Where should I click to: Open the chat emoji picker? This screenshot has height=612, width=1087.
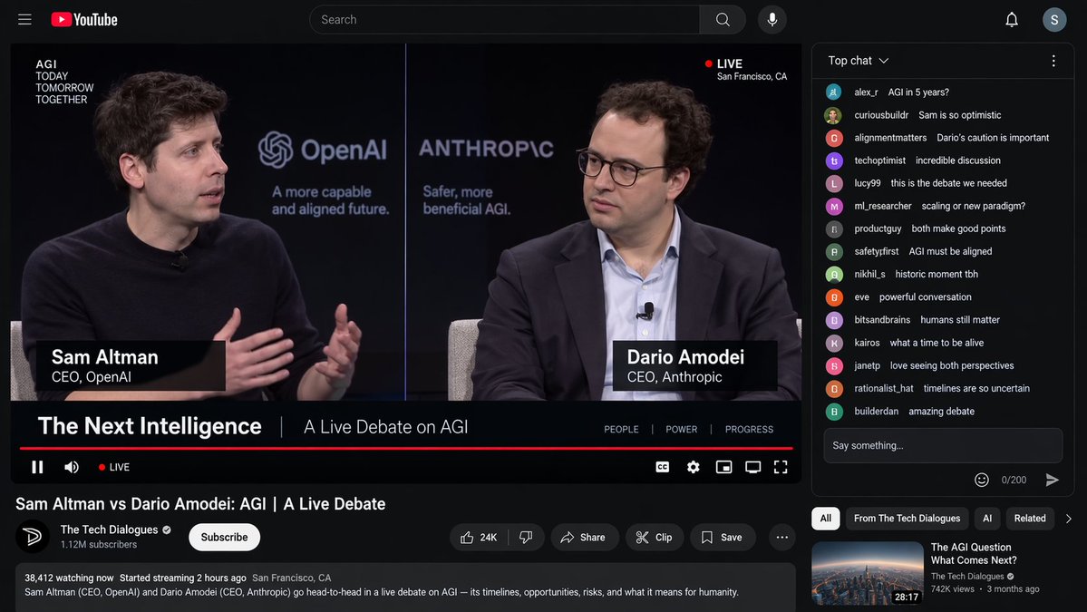point(982,480)
